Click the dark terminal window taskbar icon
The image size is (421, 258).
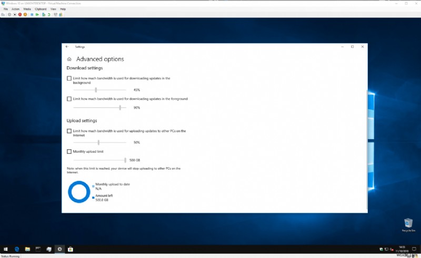[38, 249]
